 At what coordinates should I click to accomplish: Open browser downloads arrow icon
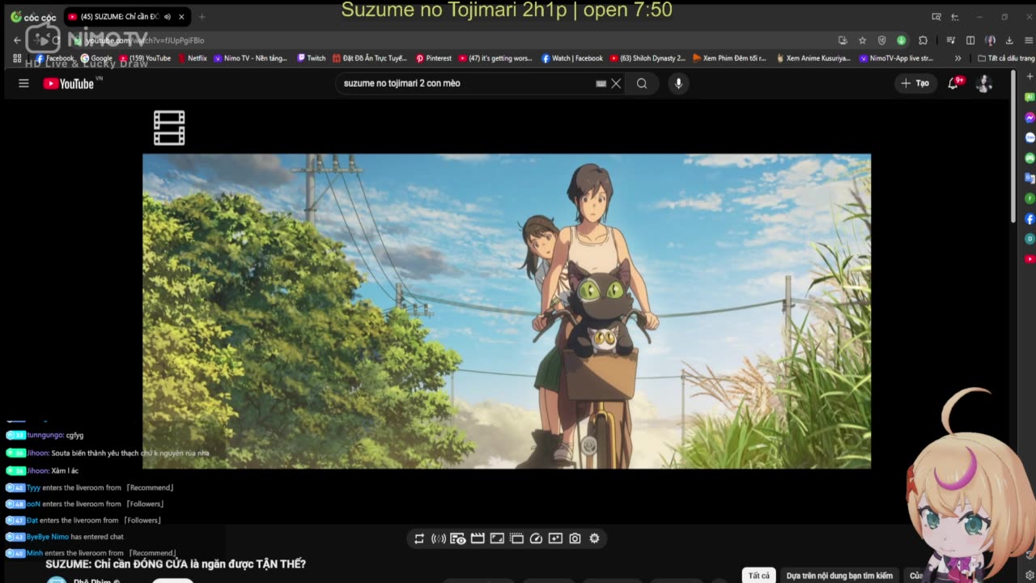pos(1009,40)
